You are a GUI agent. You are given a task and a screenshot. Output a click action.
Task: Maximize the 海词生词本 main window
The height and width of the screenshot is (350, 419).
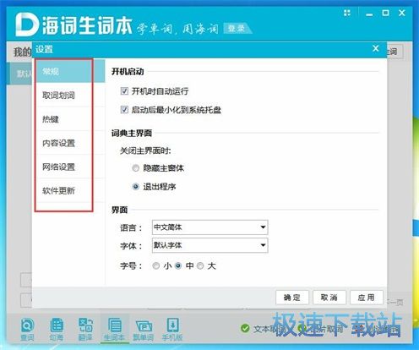coord(385,13)
